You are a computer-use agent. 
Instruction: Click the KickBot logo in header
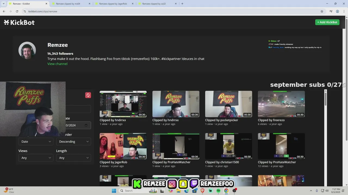[x=19, y=22]
